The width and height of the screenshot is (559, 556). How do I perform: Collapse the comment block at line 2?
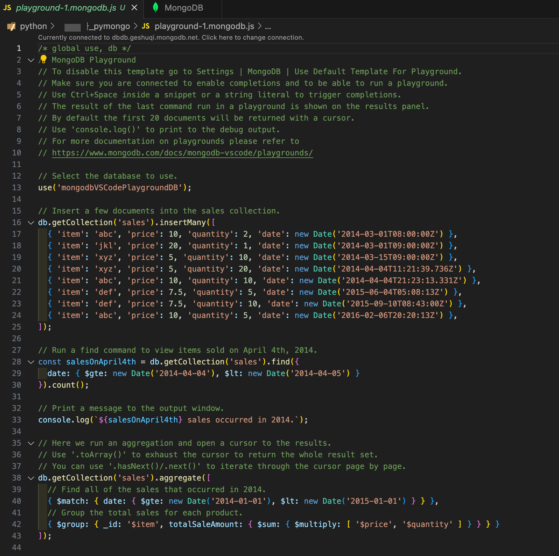(x=31, y=60)
